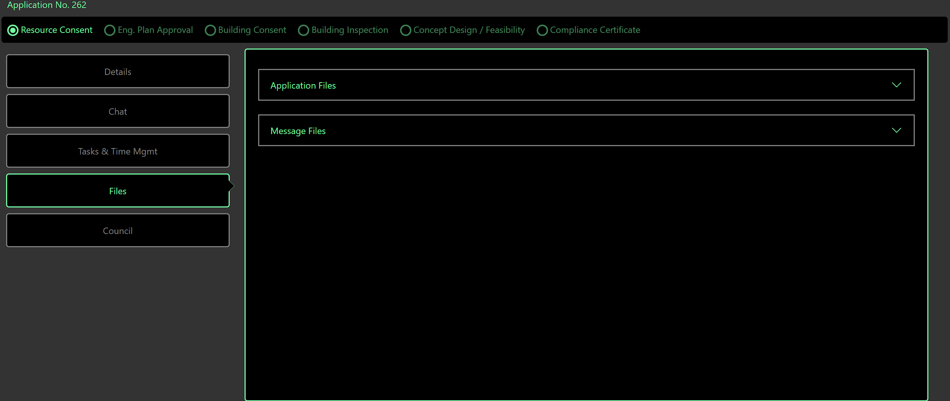This screenshot has height=401, width=950.
Task: Pick the Building Inspection radio button
Action: tap(304, 30)
